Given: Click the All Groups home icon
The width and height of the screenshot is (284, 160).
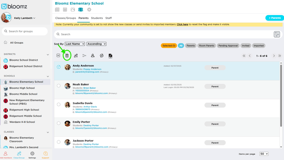Looking at the screenshot, I should [6, 43].
